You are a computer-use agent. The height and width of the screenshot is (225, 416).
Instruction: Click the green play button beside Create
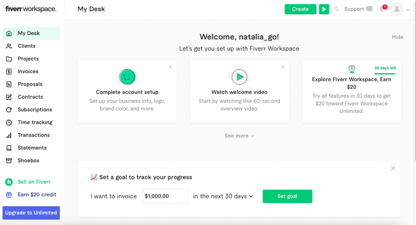[x=324, y=9]
